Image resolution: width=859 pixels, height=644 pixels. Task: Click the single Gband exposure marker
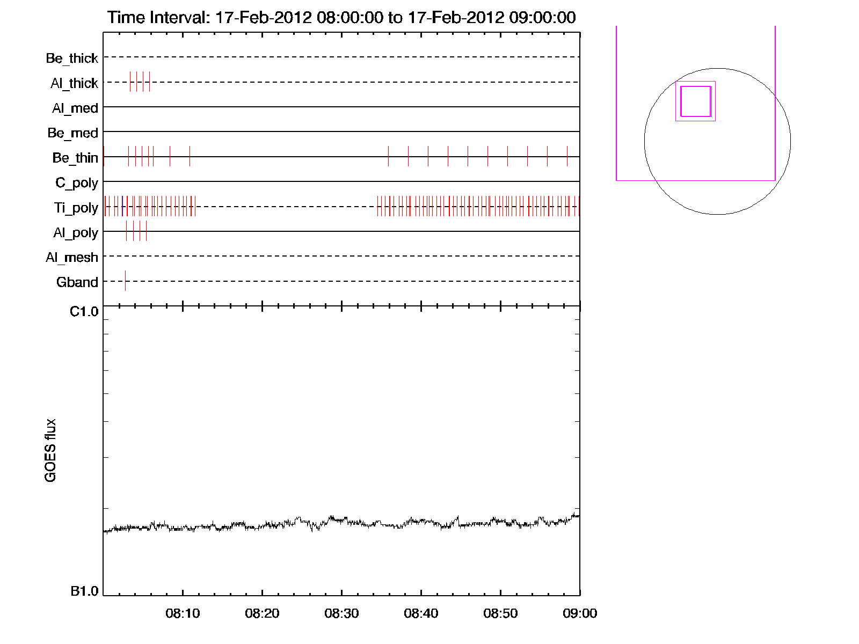click(x=125, y=281)
